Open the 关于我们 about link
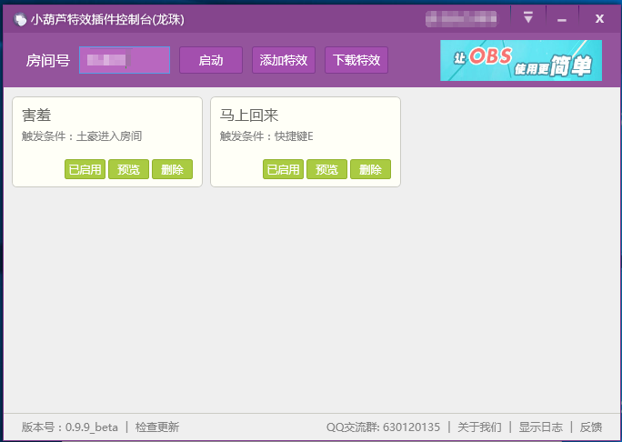The height and width of the screenshot is (442, 622). (479, 427)
